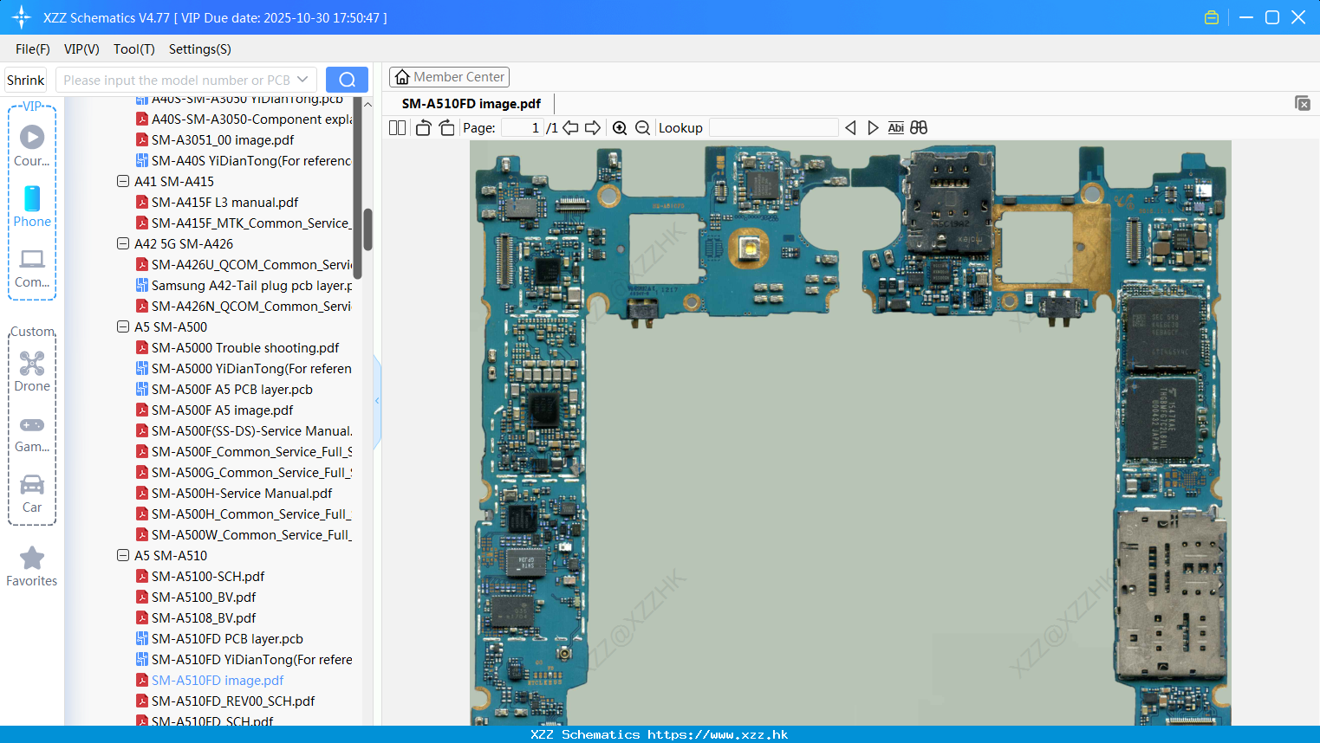Open SM-A510FD_REV00_SCH.pdf
This screenshot has height=743, width=1320.
pyautogui.click(x=224, y=701)
